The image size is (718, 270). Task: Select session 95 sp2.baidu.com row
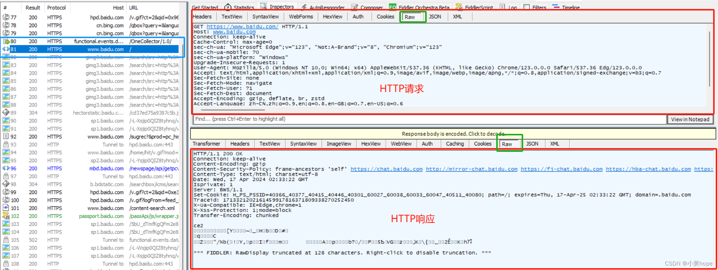[x=90, y=160]
